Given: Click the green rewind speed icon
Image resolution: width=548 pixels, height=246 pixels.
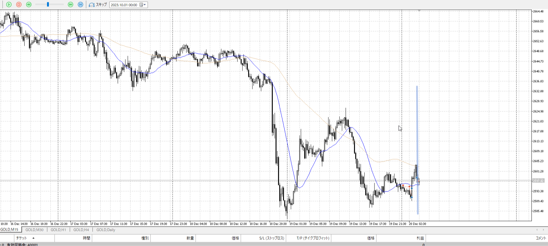Looking at the screenshot, I should click(29, 5).
